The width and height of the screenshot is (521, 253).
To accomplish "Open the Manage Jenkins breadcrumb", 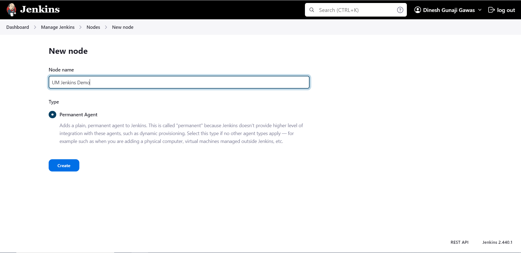I will 58,27.
